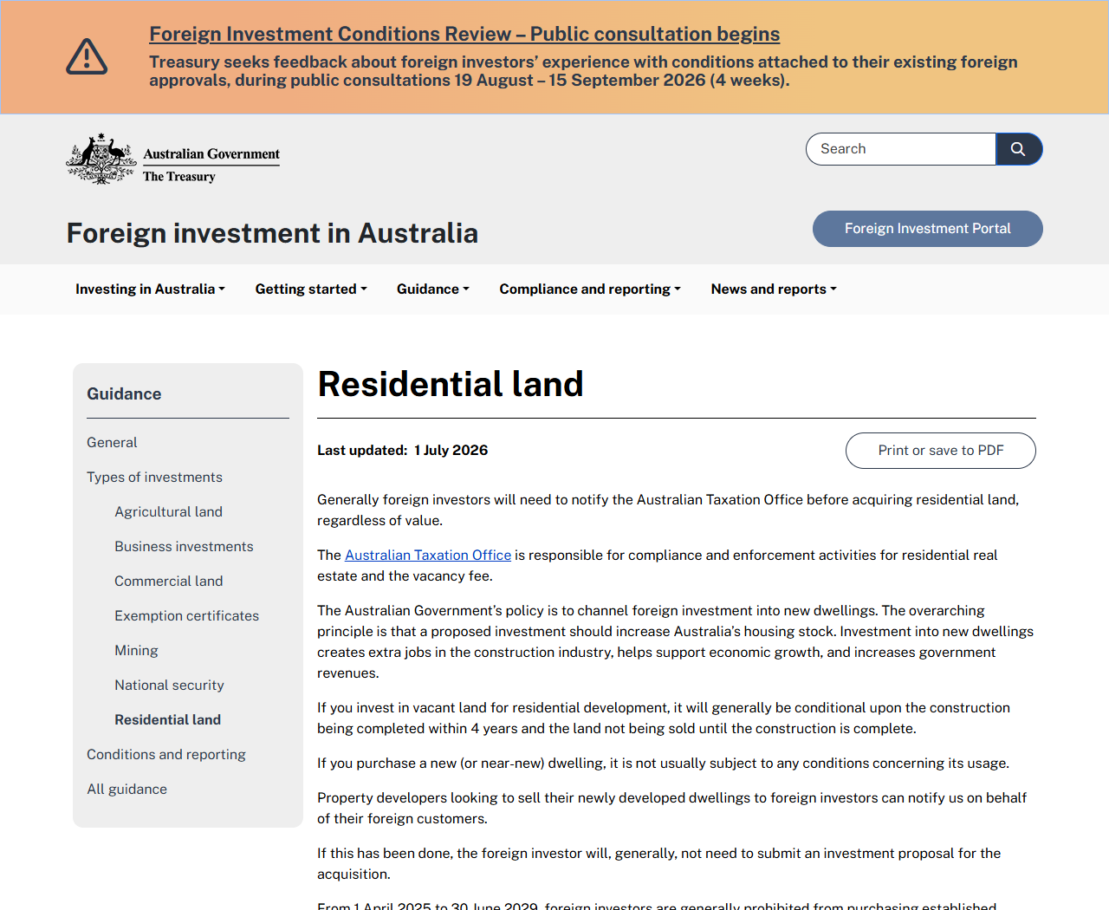Screen dimensions: 1109x910
Task: Expand the Getting started menu
Action: 311,289
